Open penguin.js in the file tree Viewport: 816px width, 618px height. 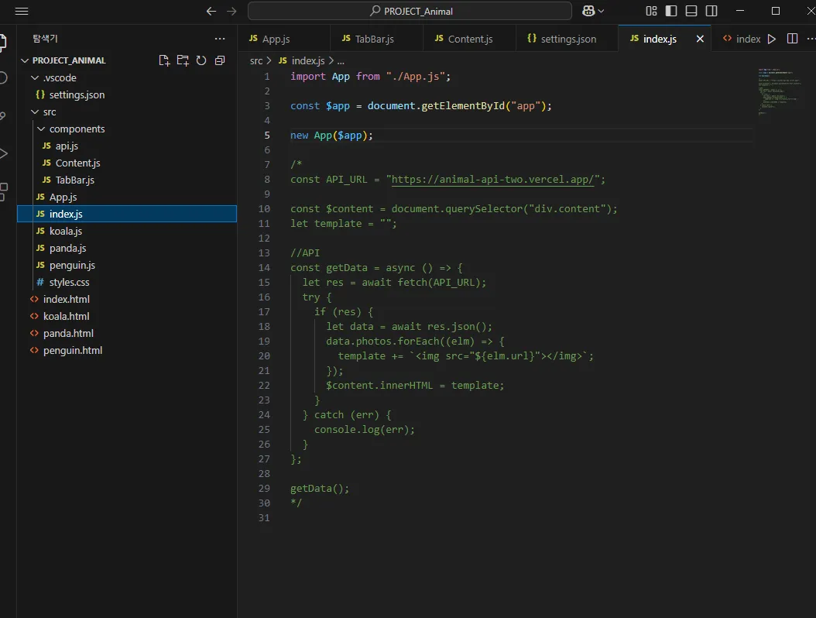(x=127, y=265)
